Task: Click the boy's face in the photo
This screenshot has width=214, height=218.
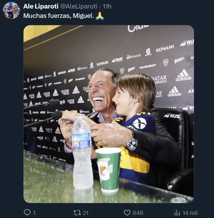Action: pyautogui.click(x=123, y=98)
